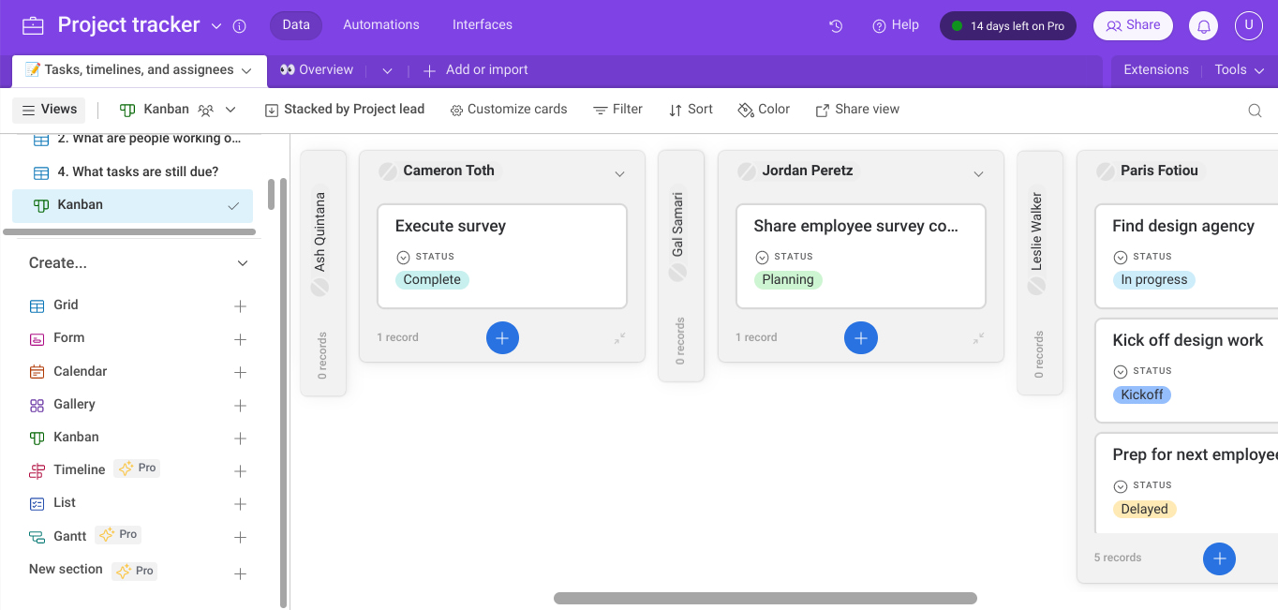Click the Share button

1133,25
